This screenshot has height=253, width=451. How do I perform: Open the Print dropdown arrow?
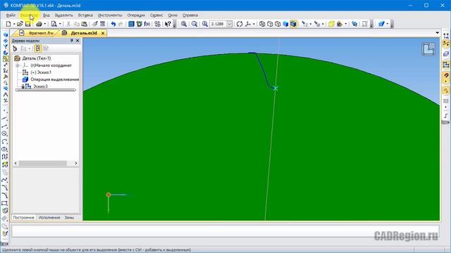tap(45, 24)
